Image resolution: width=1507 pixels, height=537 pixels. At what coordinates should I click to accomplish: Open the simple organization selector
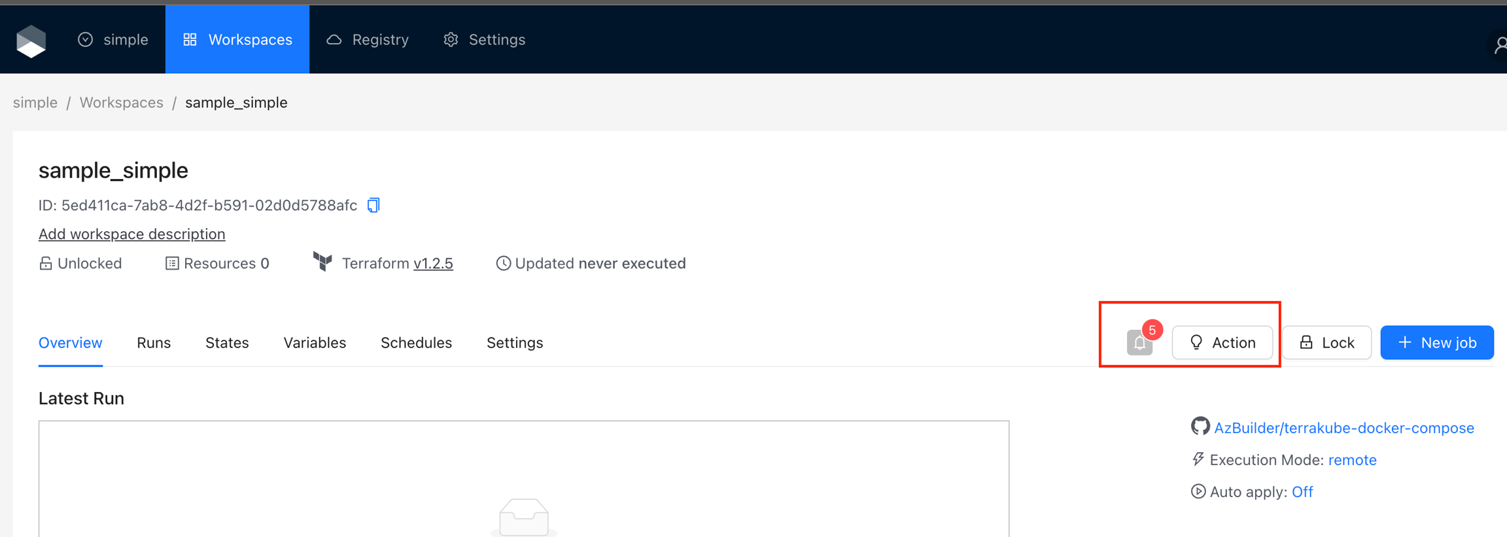pos(113,40)
